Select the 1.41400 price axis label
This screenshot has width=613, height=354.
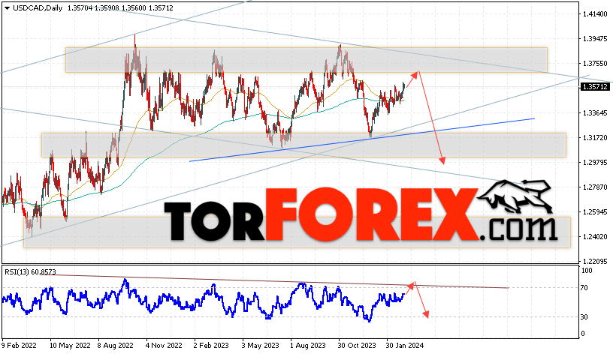pos(595,14)
